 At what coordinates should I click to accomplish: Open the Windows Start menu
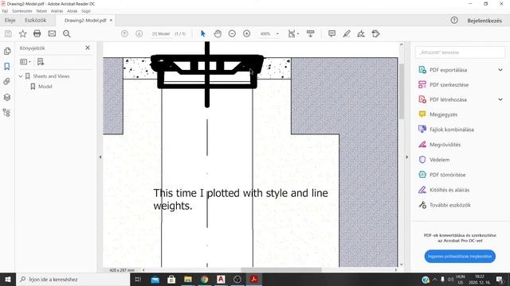8,279
